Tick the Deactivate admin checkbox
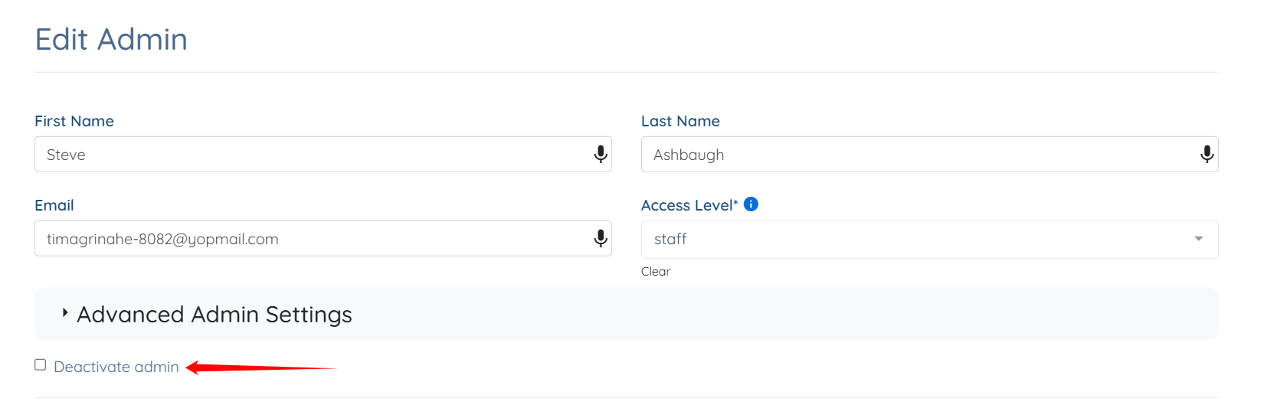 (41, 365)
